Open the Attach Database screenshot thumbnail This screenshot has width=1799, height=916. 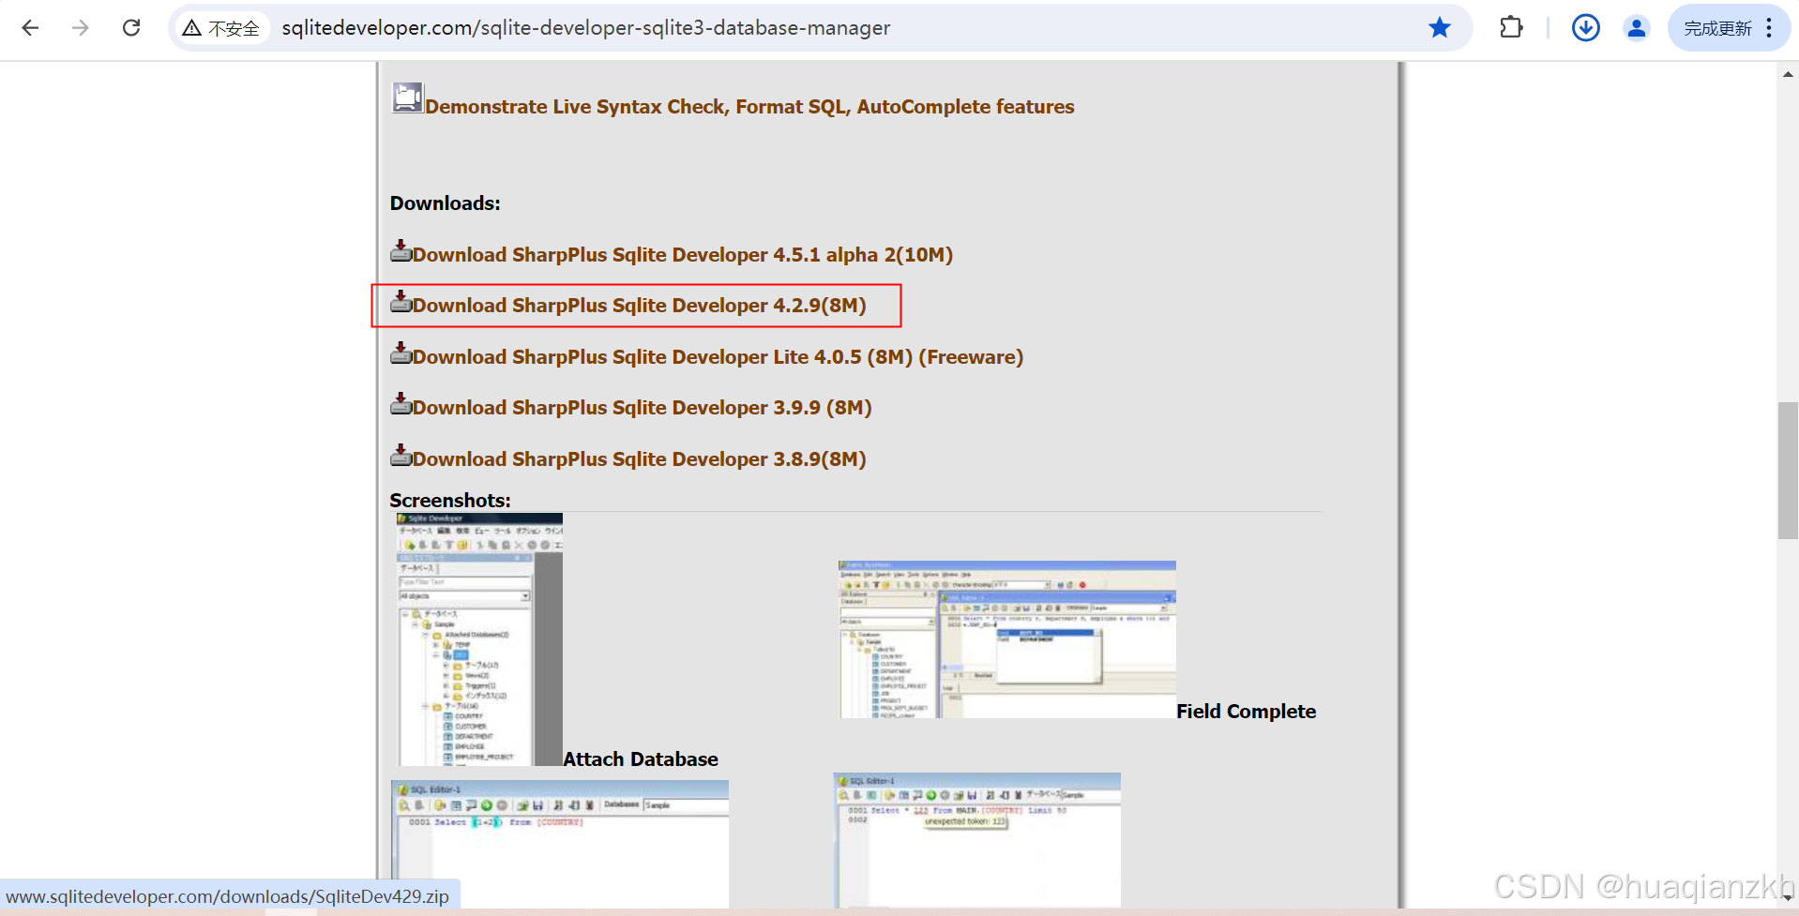tap(478, 639)
